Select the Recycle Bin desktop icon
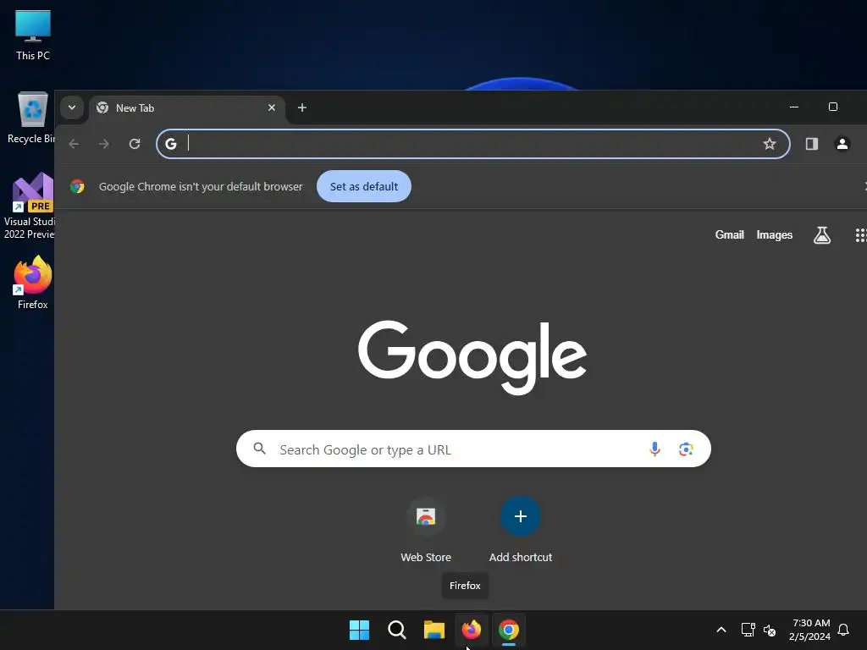The image size is (867, 650). pyautogui.click(x=31, y=118)
